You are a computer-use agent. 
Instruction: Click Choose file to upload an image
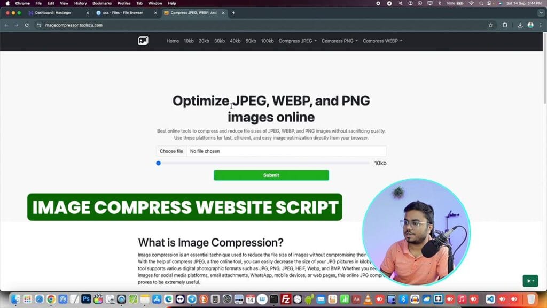(170, 151)
